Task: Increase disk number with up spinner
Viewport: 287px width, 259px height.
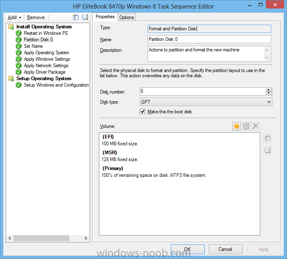Action: 268,90
